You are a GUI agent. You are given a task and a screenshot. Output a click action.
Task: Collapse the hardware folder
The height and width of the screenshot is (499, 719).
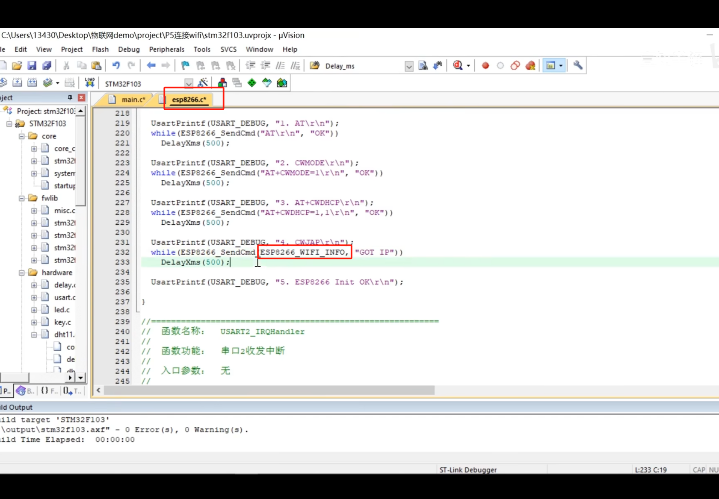tap(21, 273)
